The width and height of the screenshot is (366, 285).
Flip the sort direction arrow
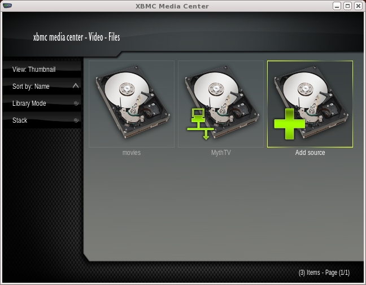coord(76,86)
